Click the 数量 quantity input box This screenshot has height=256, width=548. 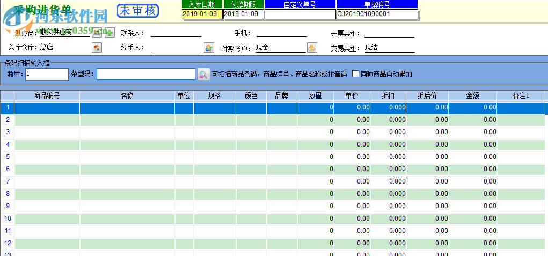[47, 74]
